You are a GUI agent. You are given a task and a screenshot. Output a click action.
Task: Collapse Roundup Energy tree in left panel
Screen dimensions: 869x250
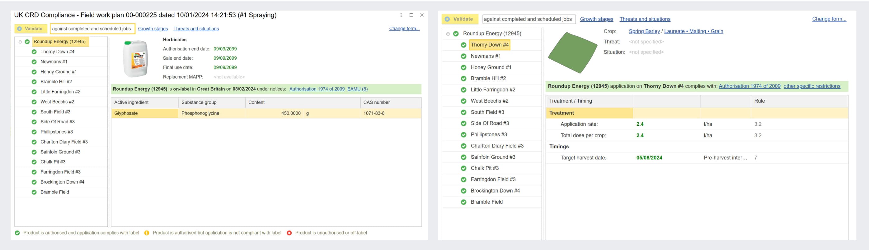point(20,42)
